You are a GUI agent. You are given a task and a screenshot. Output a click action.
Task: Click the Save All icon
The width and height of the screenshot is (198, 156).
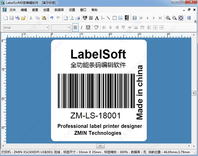point(17,18)
